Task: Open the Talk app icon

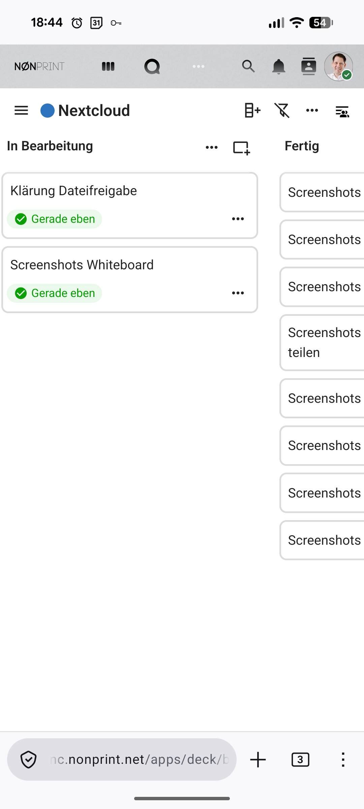Action: point(152,66)
